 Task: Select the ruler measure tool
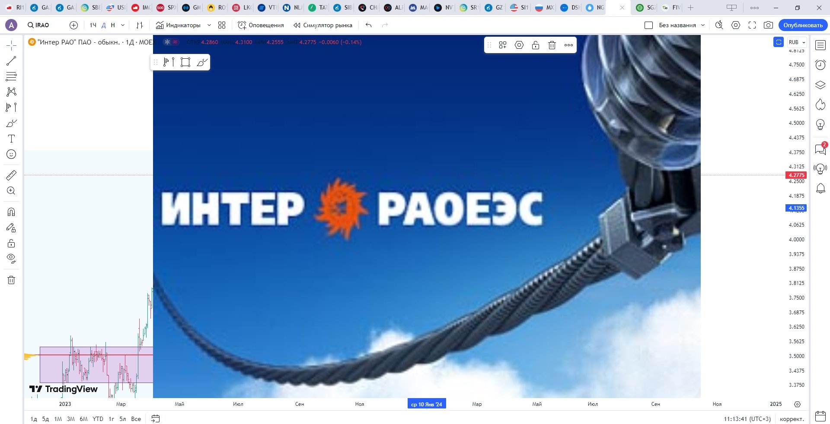point(11,175)
